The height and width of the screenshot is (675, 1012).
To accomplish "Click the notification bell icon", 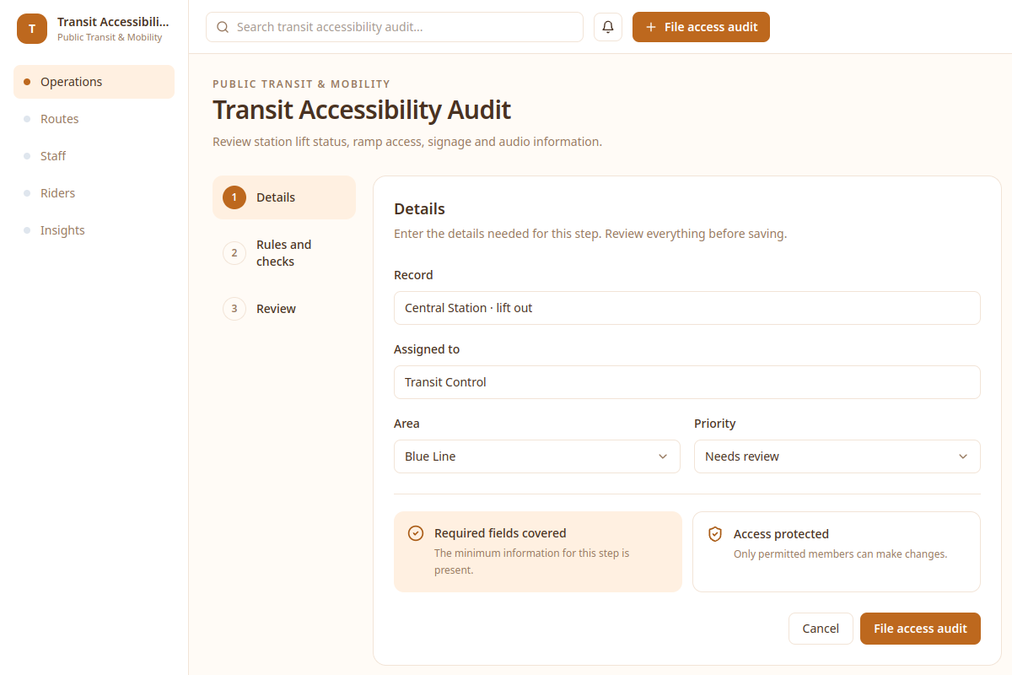I will [x=608, y=27].
